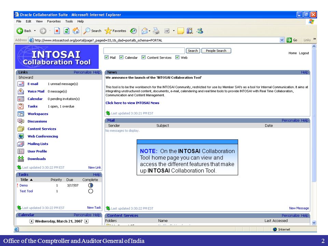Image resolution: width=328 pixels, height=246 pixels.
Task: Uncheck the Web search checkbox
Action: click(177, 57)
